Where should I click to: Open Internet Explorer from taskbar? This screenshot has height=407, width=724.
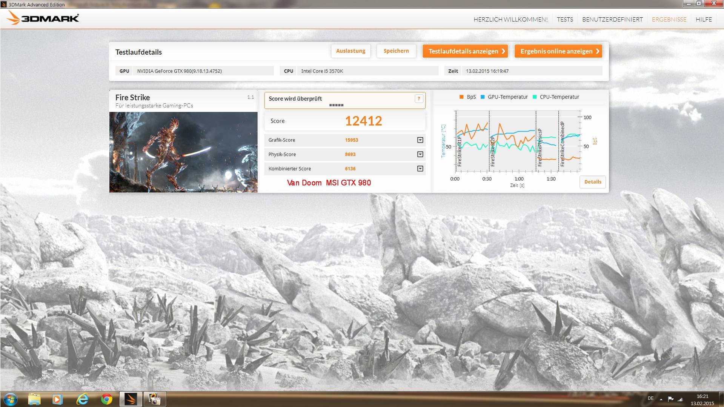point(82,399)
